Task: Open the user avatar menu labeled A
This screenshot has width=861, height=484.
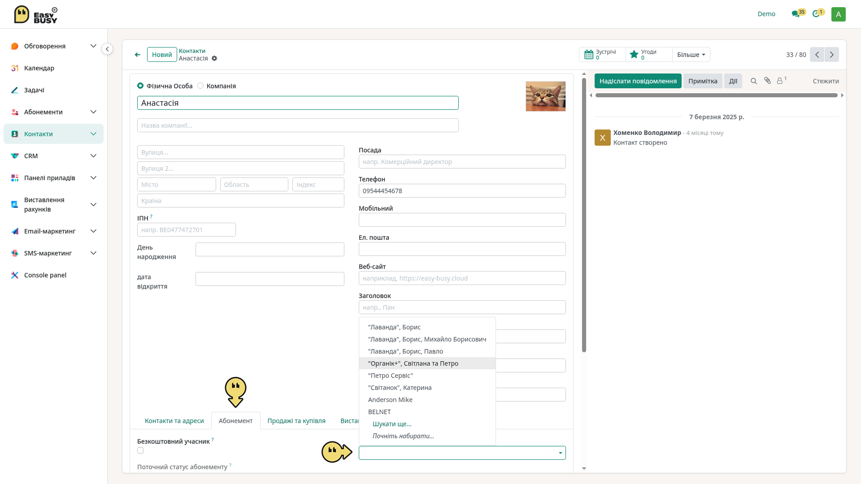Action: click(x=838, y=14)
